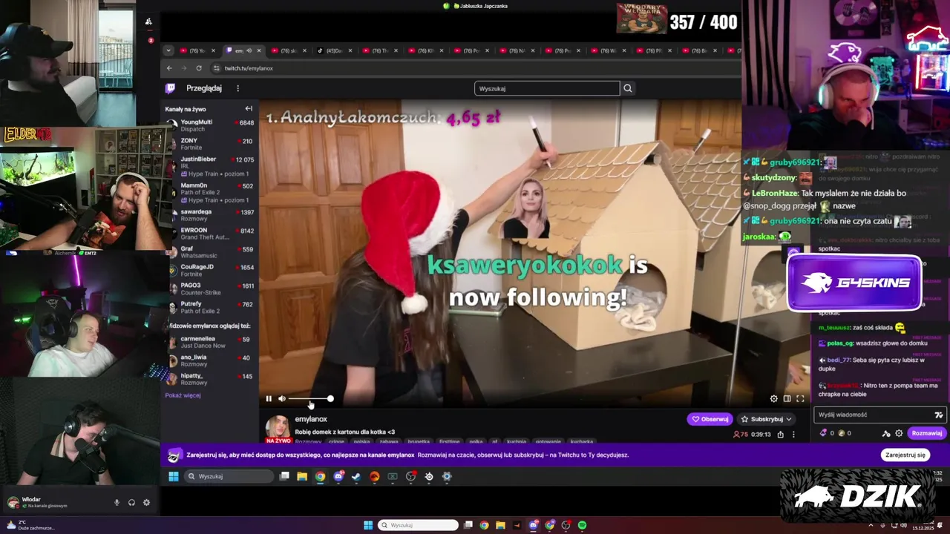Open CouRageJD Fortnite channel
This screenshot has height=534, width=950.
point(210,271)
